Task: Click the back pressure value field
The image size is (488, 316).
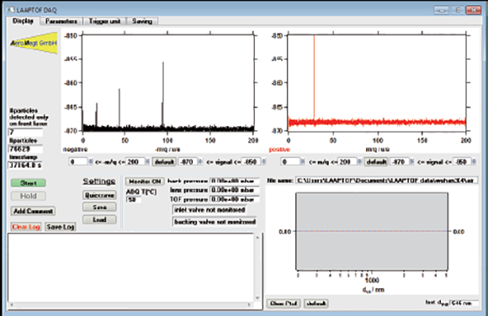Action: coord(235,181)
